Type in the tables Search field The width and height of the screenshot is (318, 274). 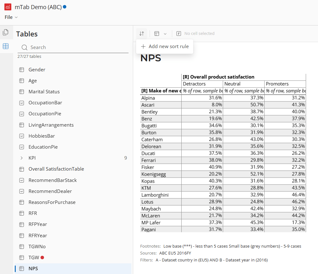point(75,47)
